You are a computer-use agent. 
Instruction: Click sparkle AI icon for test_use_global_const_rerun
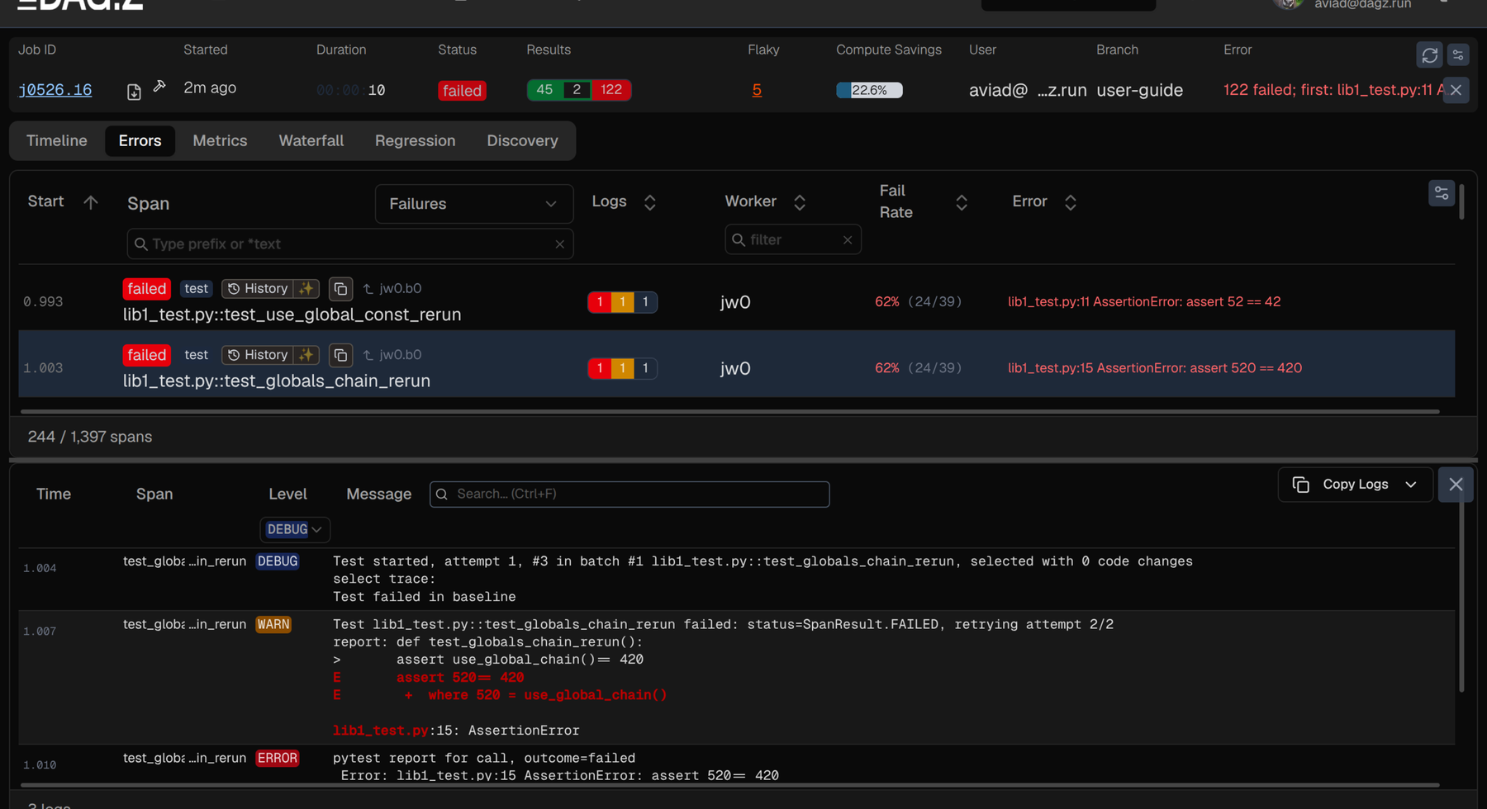click(306, 289)
